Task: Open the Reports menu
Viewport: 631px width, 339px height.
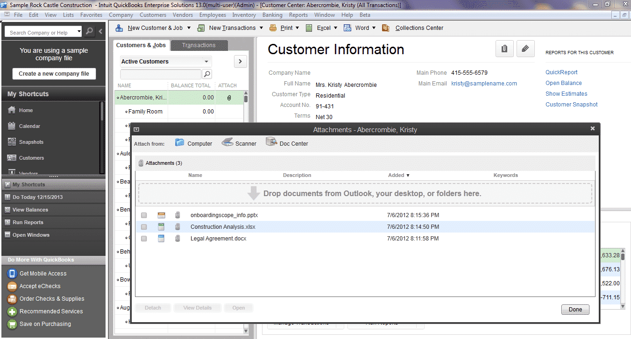Action: pyautogui.click(x=298, y=15)
